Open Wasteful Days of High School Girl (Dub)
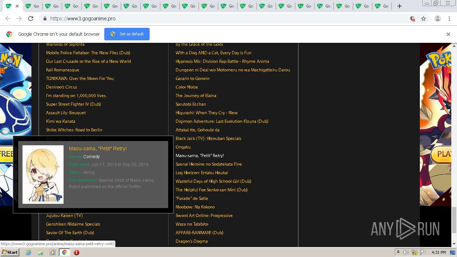 (214, 181)
